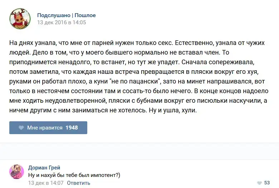Click the 1948 likes counter
This screenshot has width=279, height=188.
[72, 128]
